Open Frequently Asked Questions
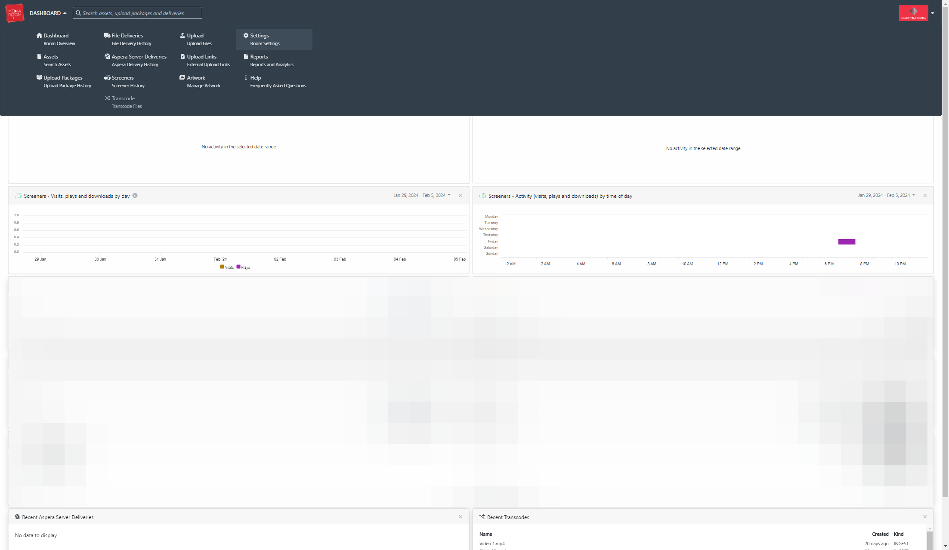949x550 pixels. tap(278, 86)
